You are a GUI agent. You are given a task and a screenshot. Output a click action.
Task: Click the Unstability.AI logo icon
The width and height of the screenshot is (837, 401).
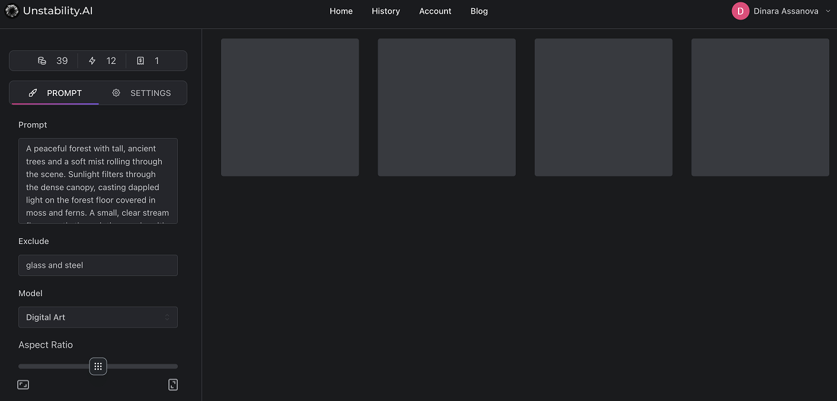coord(12,11)
